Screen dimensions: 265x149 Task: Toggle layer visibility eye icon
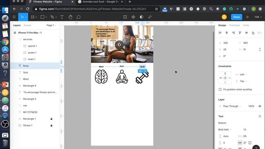click(x=260, y=106)
